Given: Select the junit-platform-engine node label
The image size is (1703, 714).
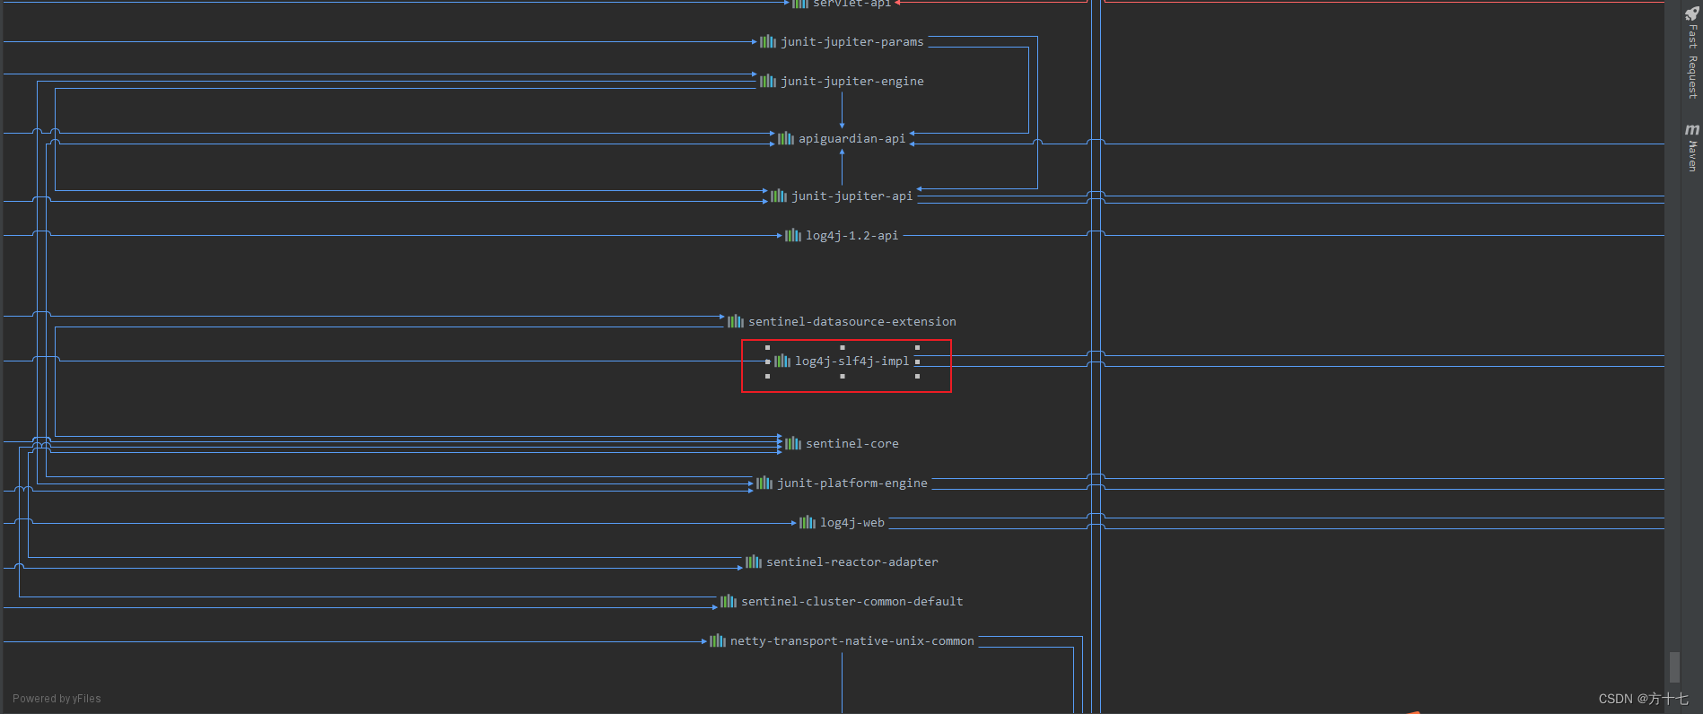Looking at the screenshot, I should click(852, 483).
